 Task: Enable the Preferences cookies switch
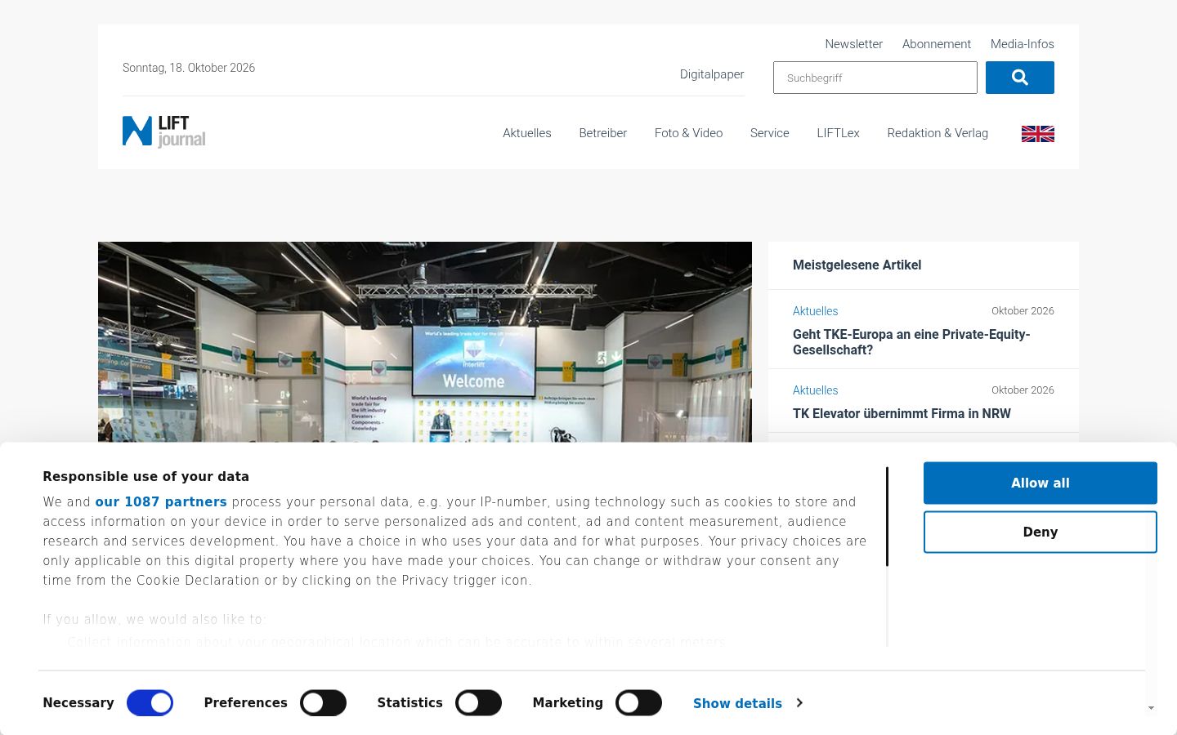(x=323, y=703)
